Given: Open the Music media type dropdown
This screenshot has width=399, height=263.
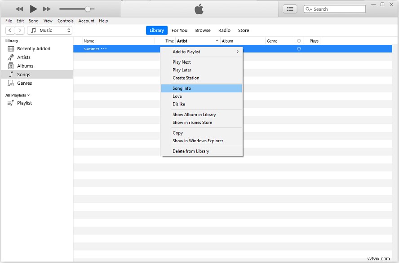Looking at the screenshot, I should (x=49, y=30).
